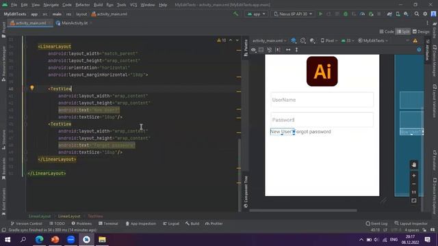Image resolution: width=438 pixels, height=246 pixels.
Task: Click the debug app bug icon
Action: (346, 14)
